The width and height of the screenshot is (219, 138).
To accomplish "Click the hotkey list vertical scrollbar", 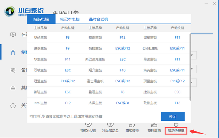I will pyautogui.click(x=190, y=67).
